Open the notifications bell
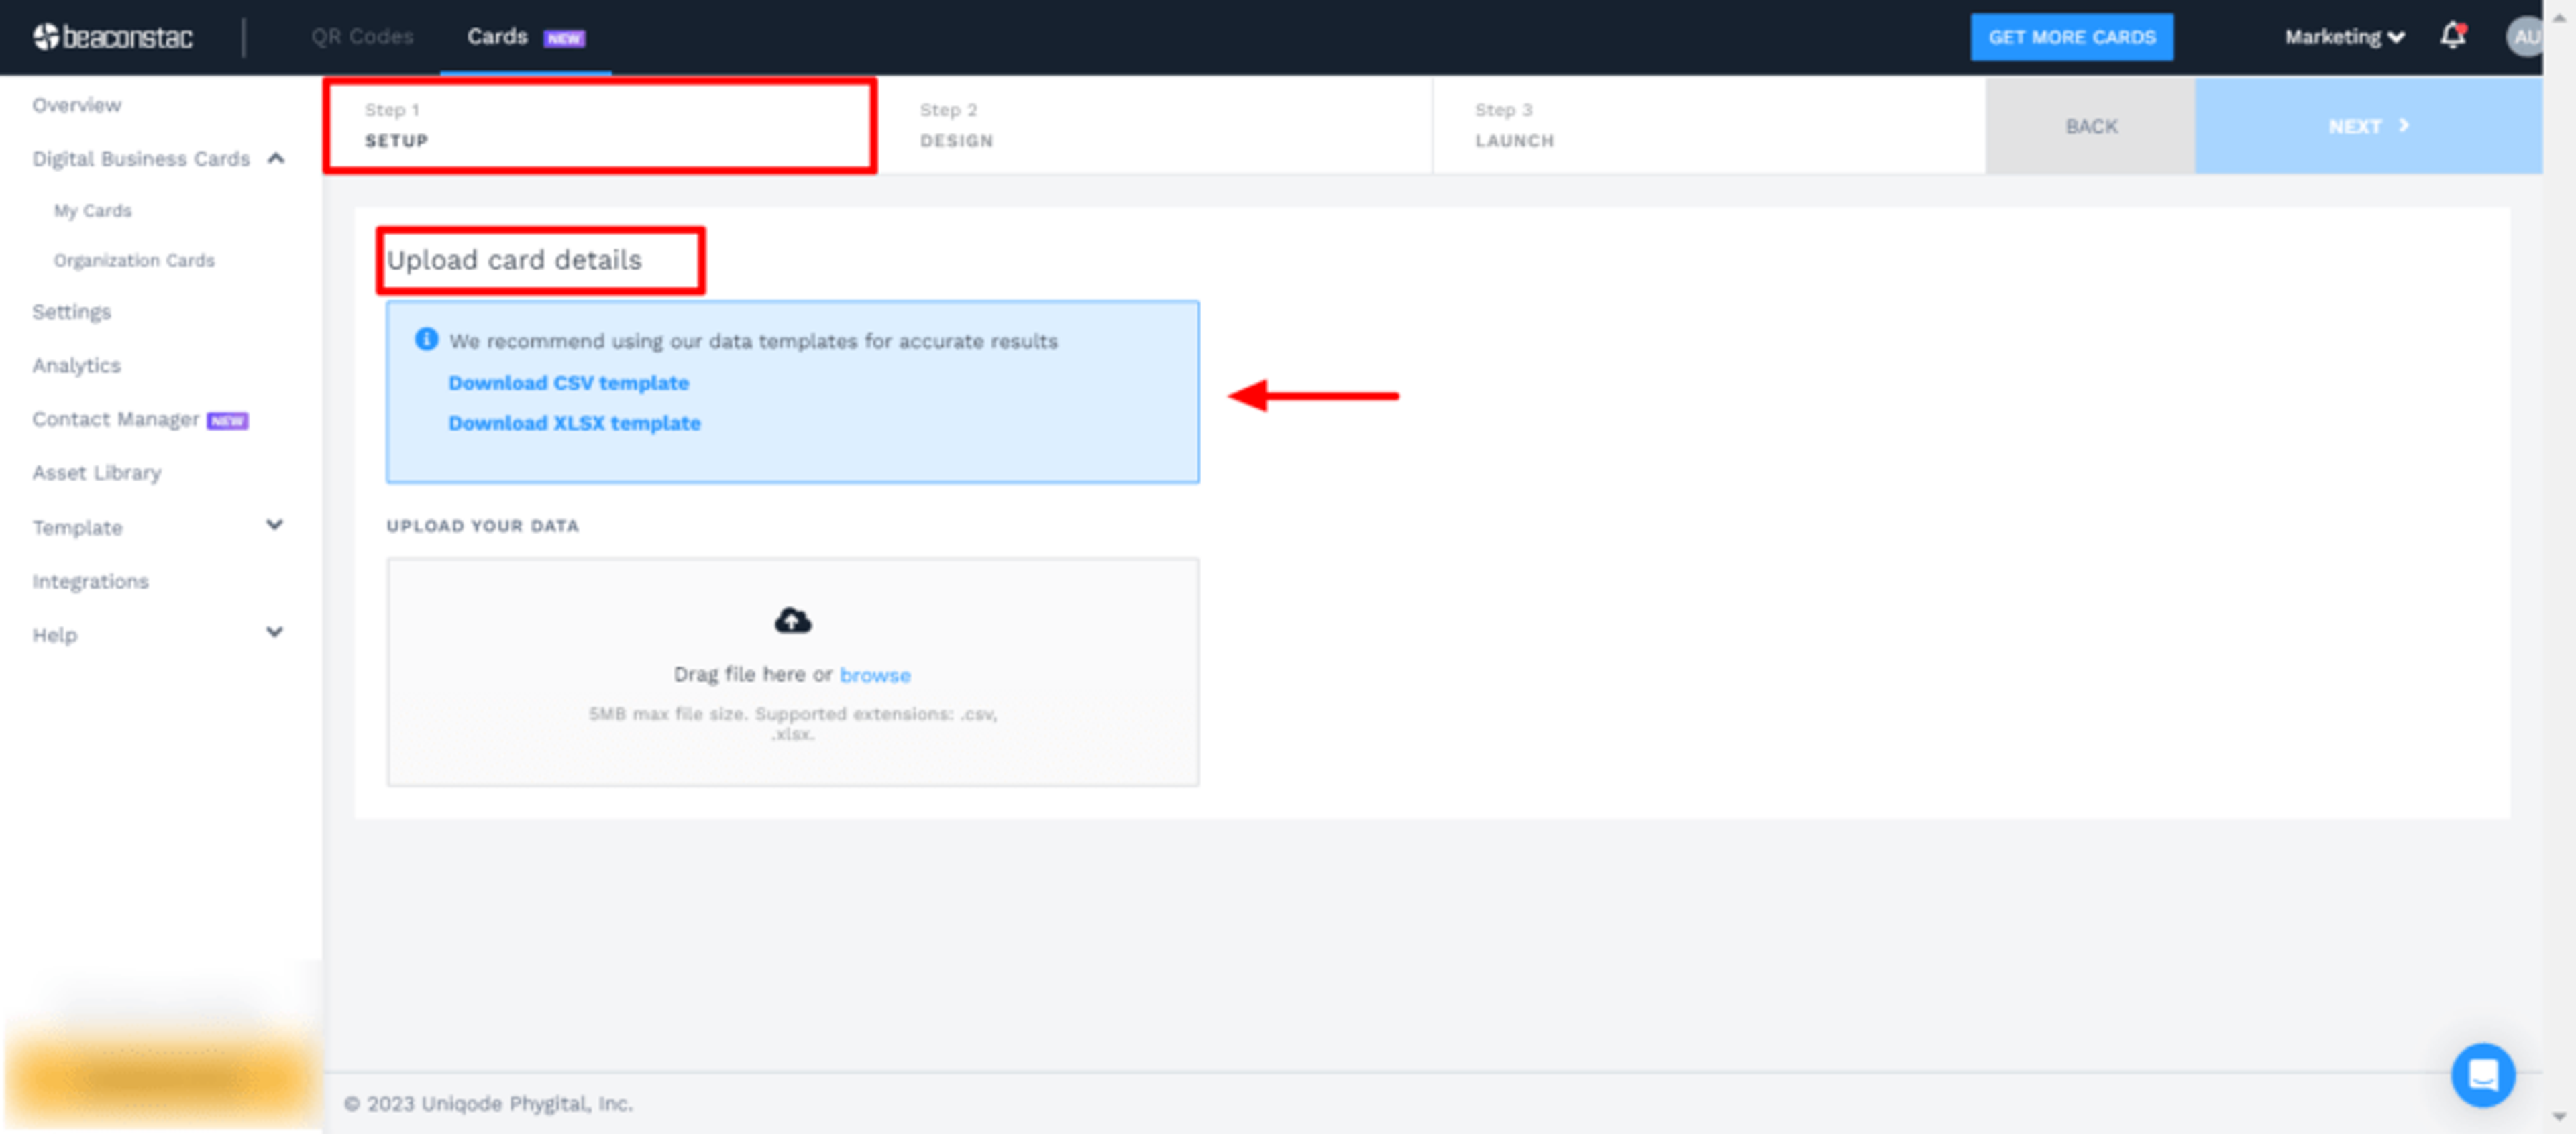Screen dimensions: 2576x1134 (x=2452, y=37)
